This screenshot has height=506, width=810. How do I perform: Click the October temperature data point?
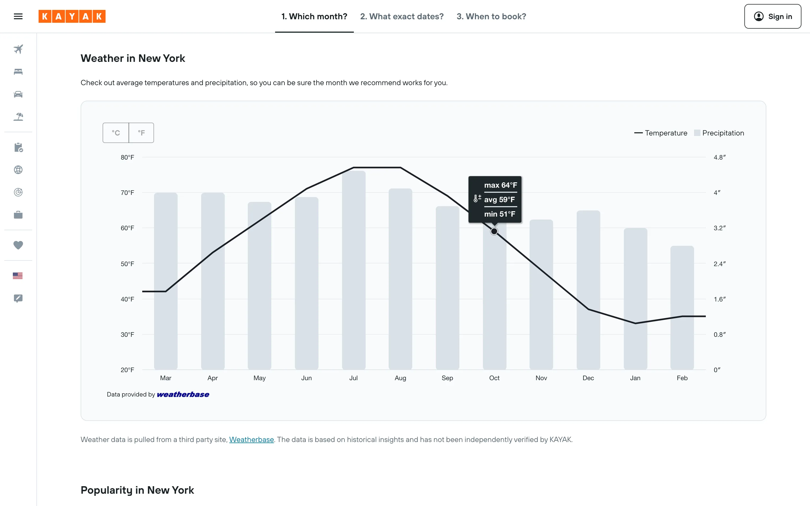(494, 231)
